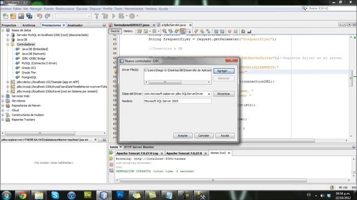Click Aceptar in Nuevo controlador dialog
The image size is (357, 200).
(182, 136)
